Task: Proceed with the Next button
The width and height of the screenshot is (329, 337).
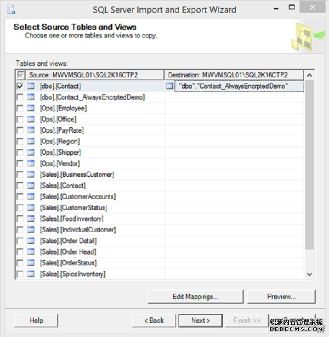Action: click(200, 321)
